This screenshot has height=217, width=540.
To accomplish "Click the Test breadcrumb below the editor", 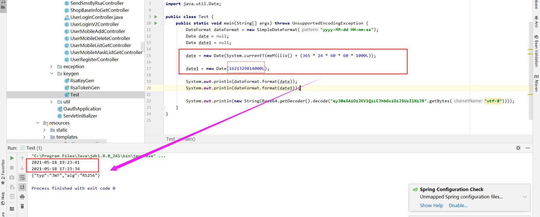I will tap(170, 139).
